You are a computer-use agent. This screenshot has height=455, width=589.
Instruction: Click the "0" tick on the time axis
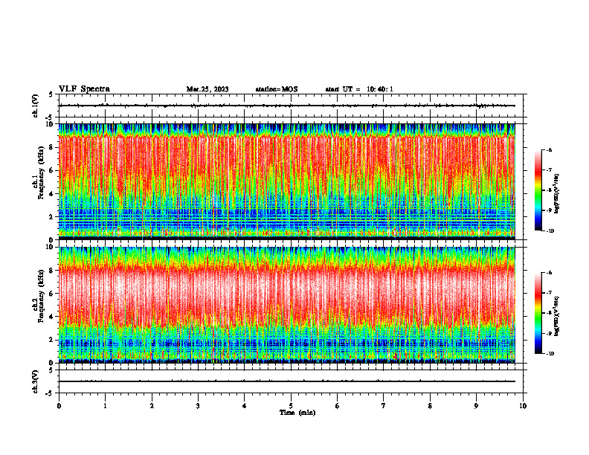click(59, 406)
